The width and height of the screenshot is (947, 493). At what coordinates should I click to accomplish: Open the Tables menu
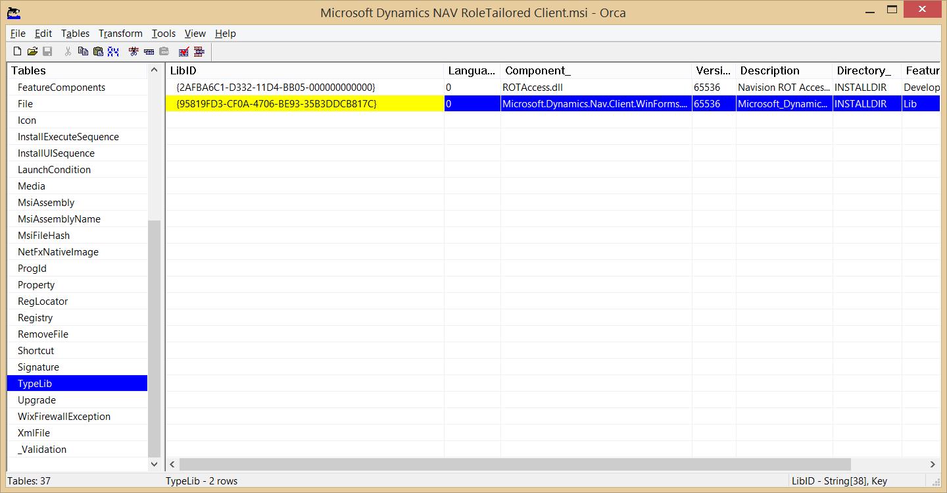coord(75,34)
